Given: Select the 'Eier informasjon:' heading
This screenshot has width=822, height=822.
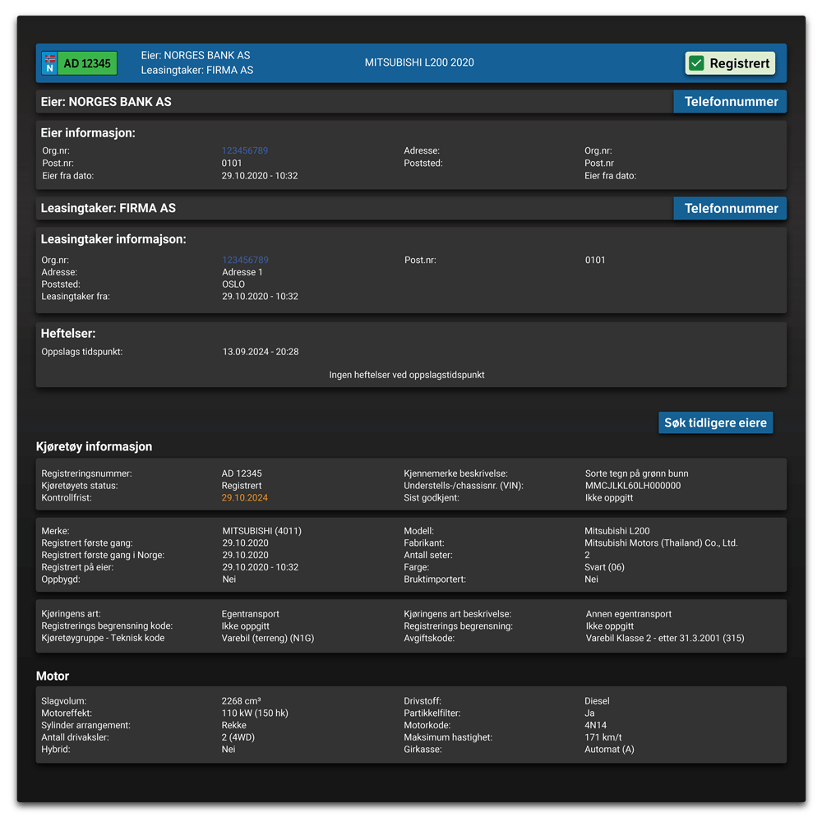Looking at the screenshot, I should [x=88, y=133].
